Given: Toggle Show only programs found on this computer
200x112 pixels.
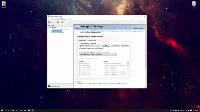Looking at the screenshot, I should click(x=80, y=49).
